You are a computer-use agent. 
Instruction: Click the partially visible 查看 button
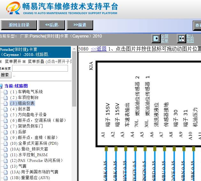point(197,25)
